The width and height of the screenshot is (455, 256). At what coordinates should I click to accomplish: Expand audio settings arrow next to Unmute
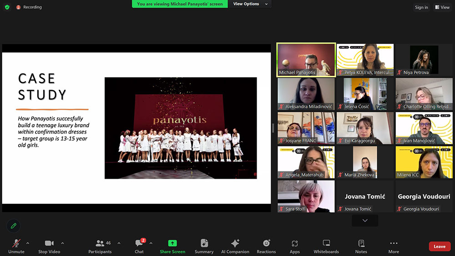(28, 243)
